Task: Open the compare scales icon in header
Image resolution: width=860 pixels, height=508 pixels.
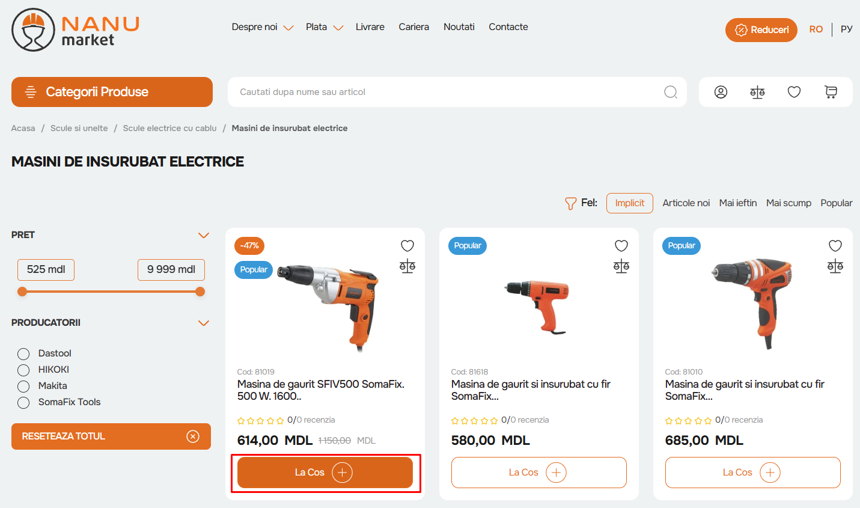Action: point(757,92)
